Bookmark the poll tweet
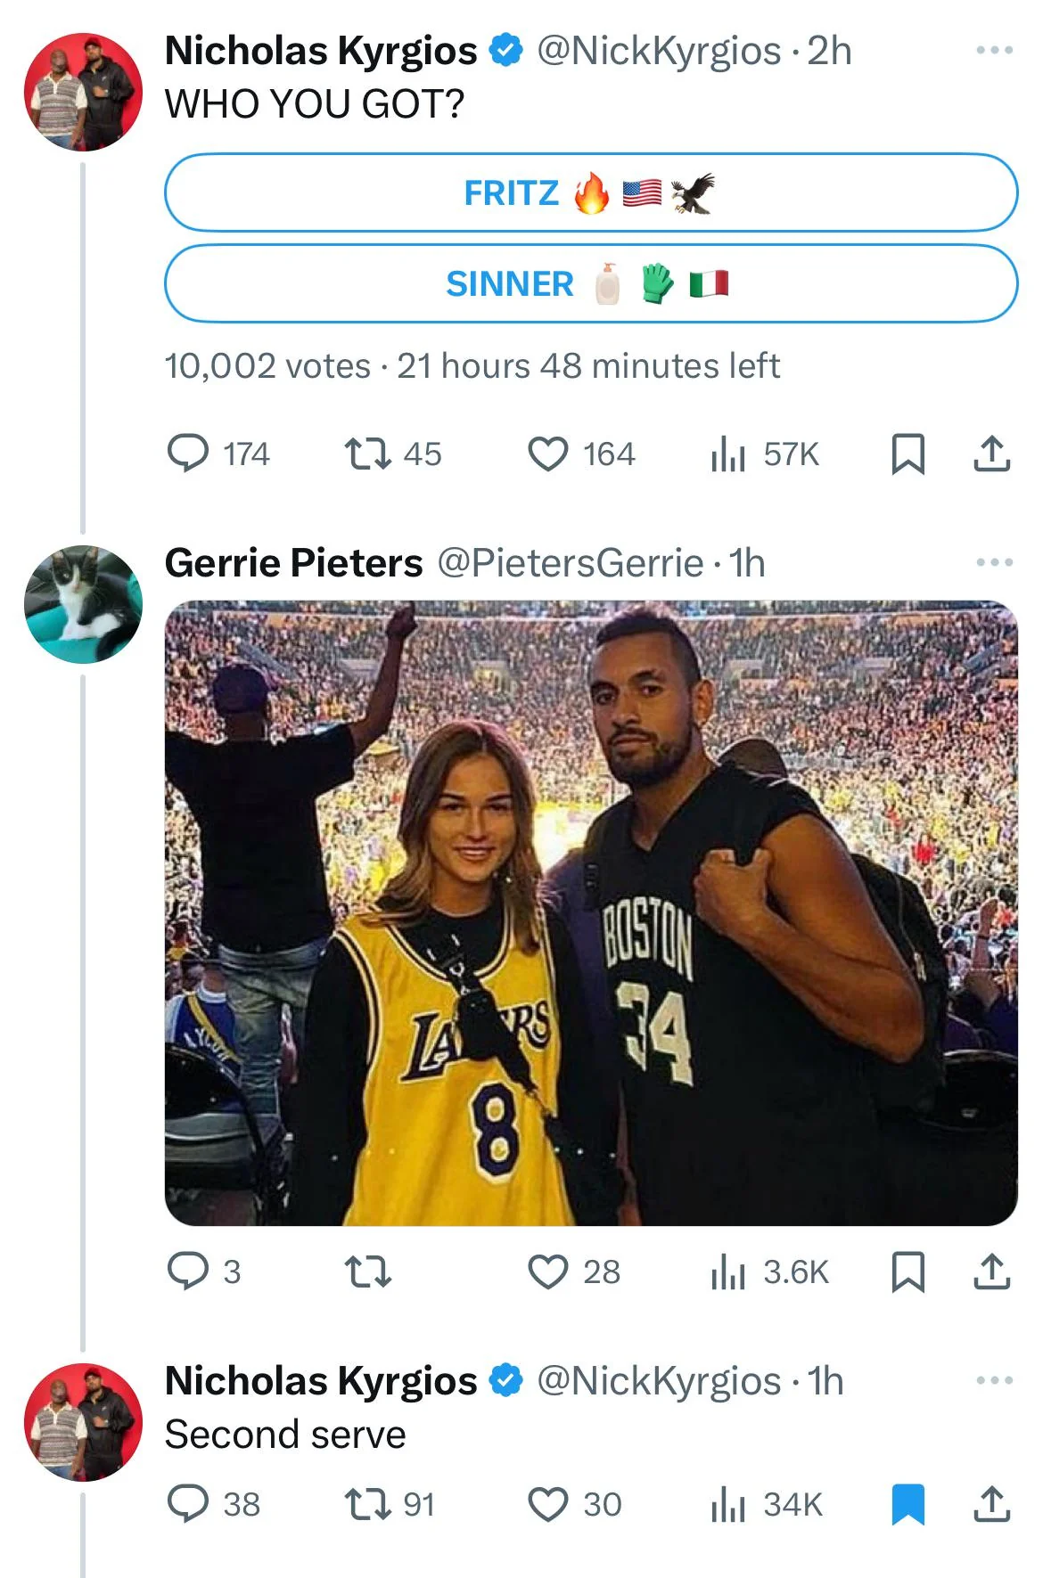1043x1578 pixels. [x=907, y=454]
